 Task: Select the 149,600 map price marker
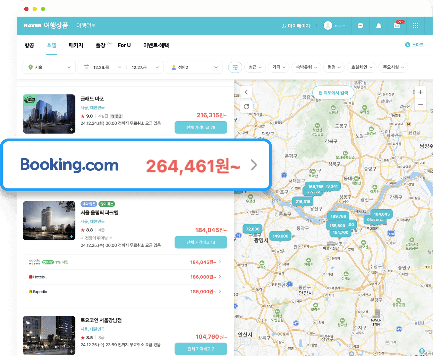click(280, 237)
